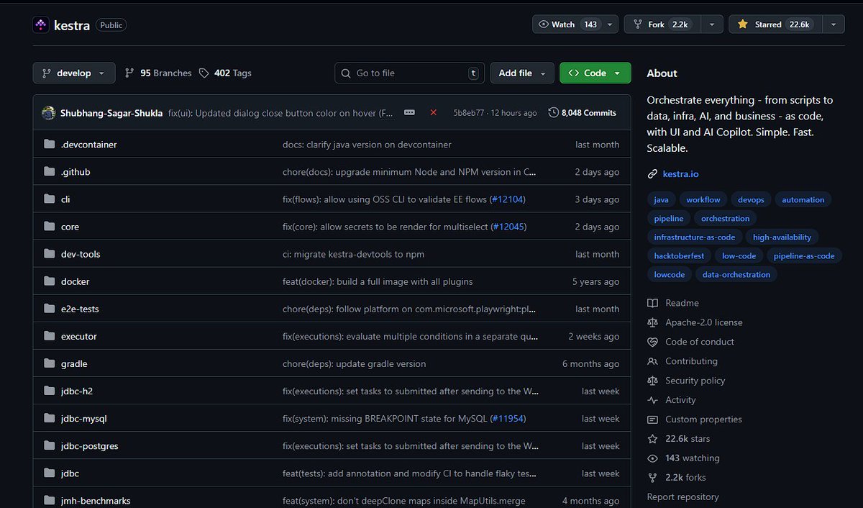Open the Code of conduct link
Image resolution: width=863 pixels, height=508 pixels.
[699, 342]
